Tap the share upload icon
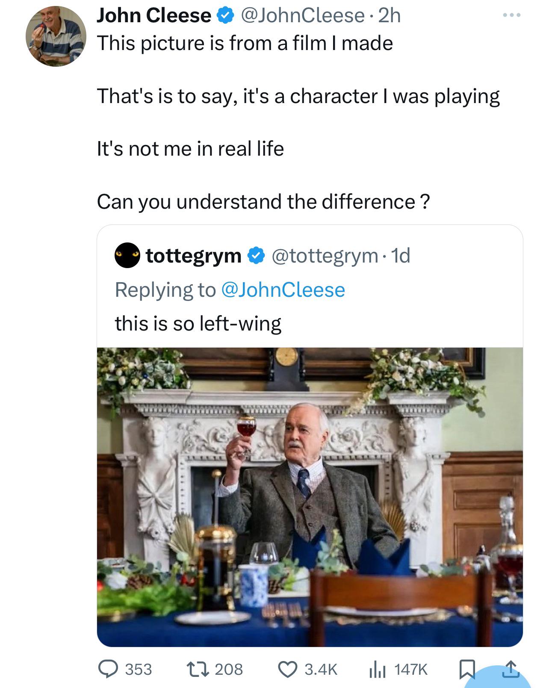This screenshot has height=688, width=549. (510, 669)
